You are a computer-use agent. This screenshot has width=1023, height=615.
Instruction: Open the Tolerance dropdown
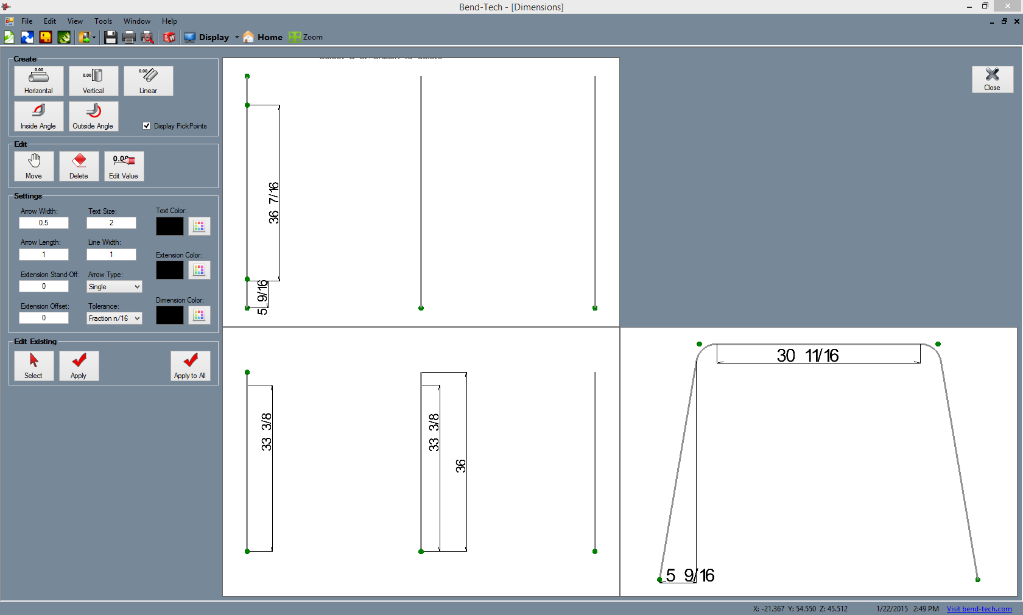[114, 318]
